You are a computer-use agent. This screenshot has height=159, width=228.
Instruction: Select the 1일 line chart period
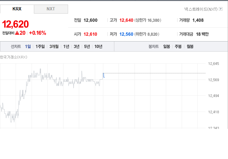tap(28, 46)
